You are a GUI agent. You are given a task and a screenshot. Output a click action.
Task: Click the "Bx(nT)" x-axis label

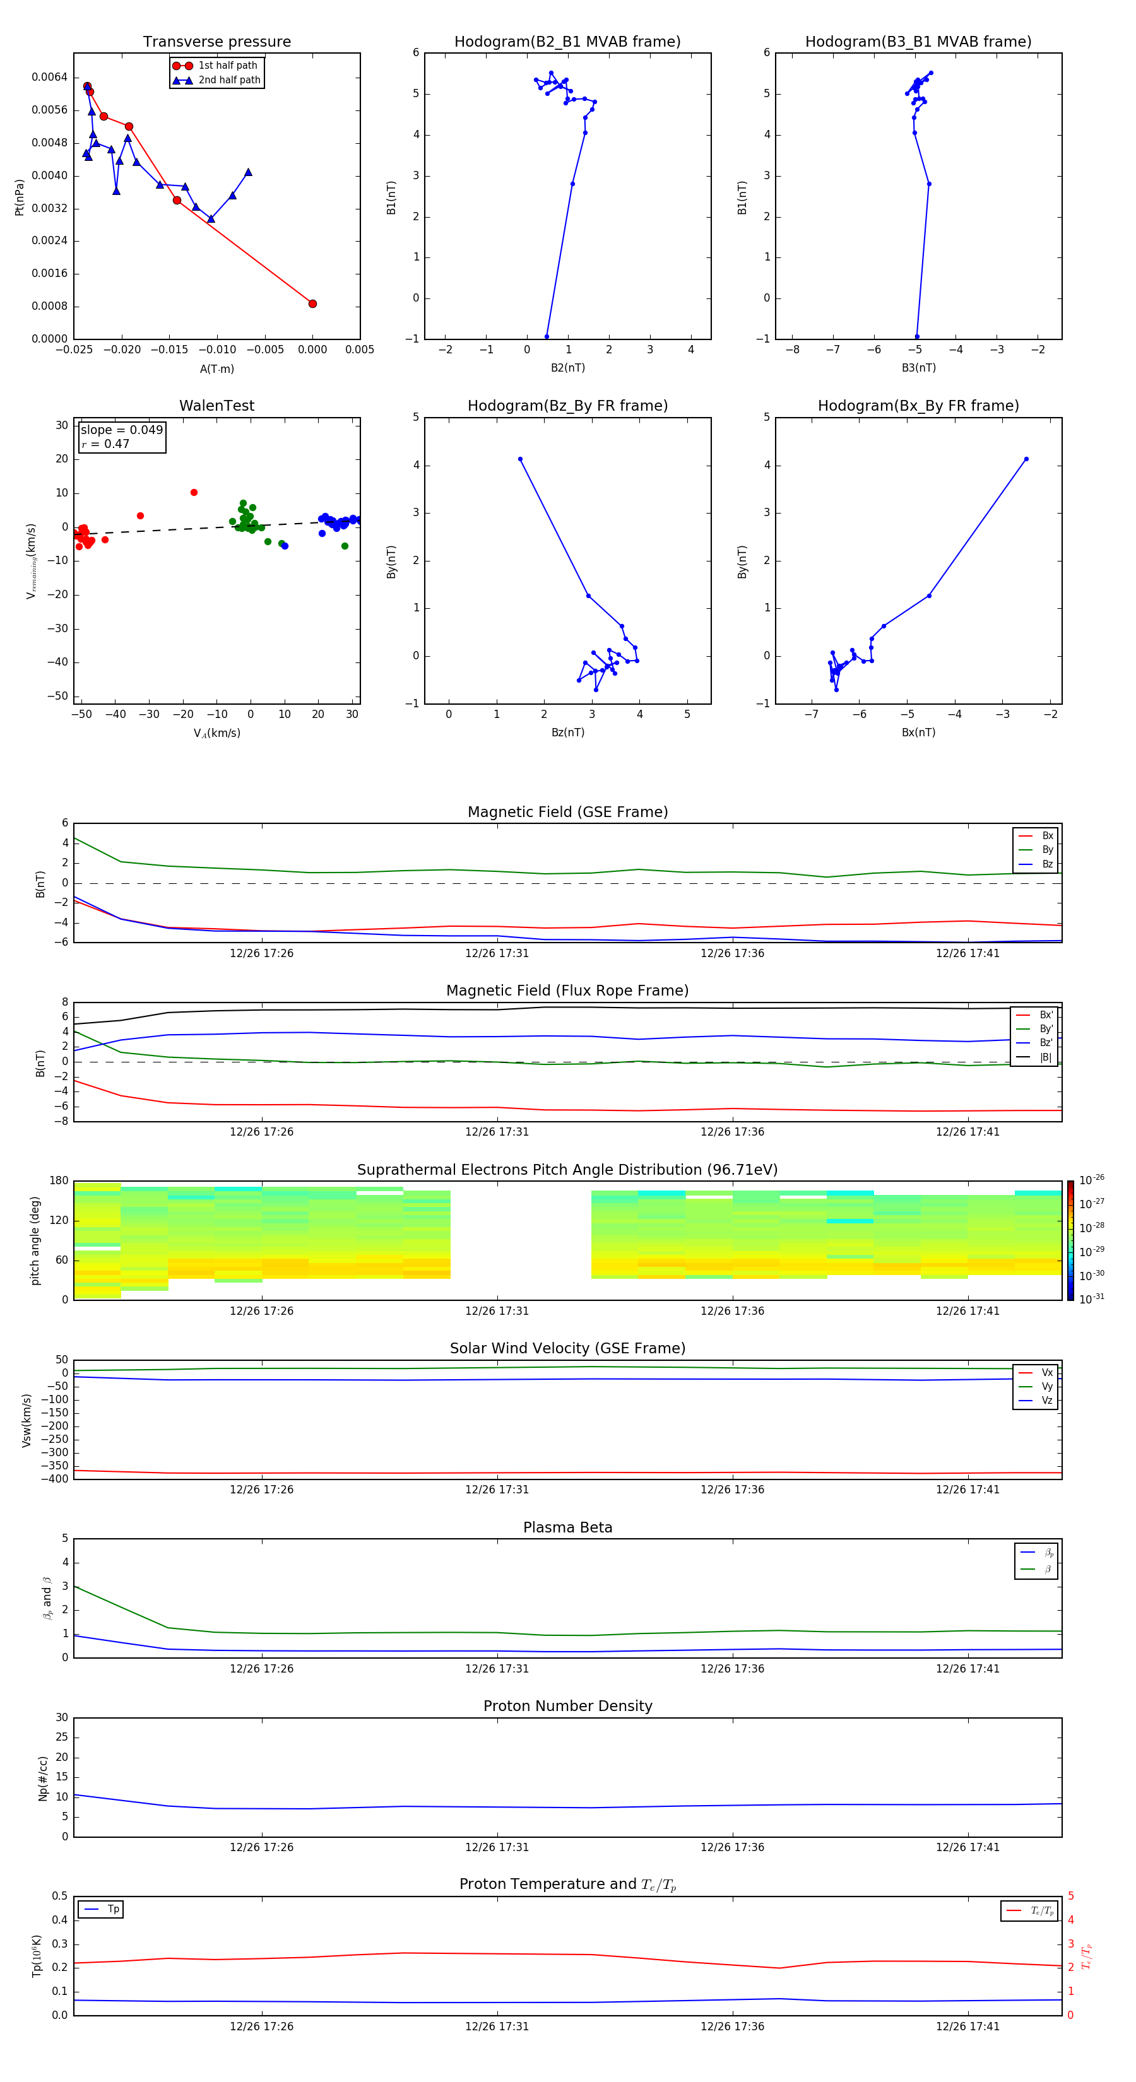(918, 732)
